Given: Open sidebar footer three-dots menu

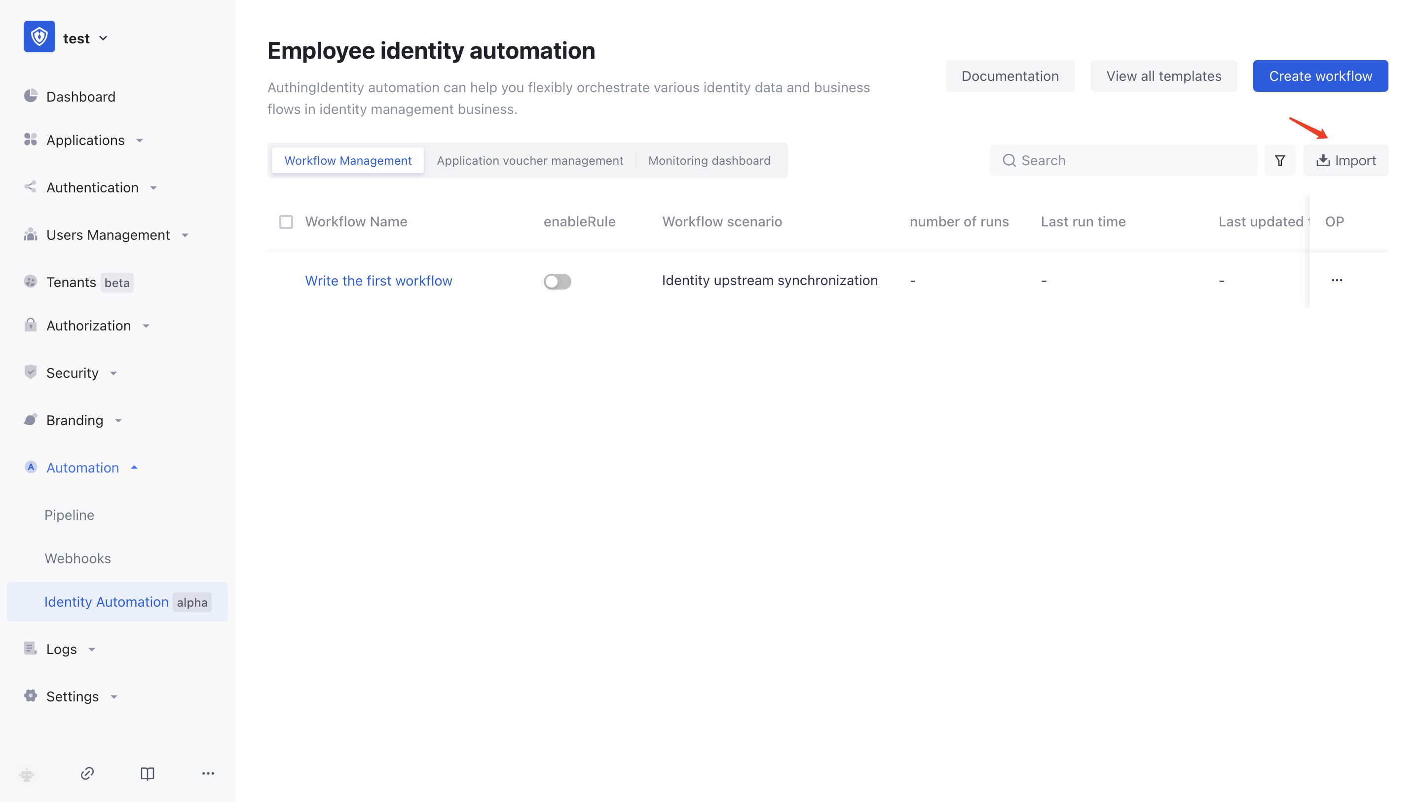Looking at the screenshot, I should 208,773.
